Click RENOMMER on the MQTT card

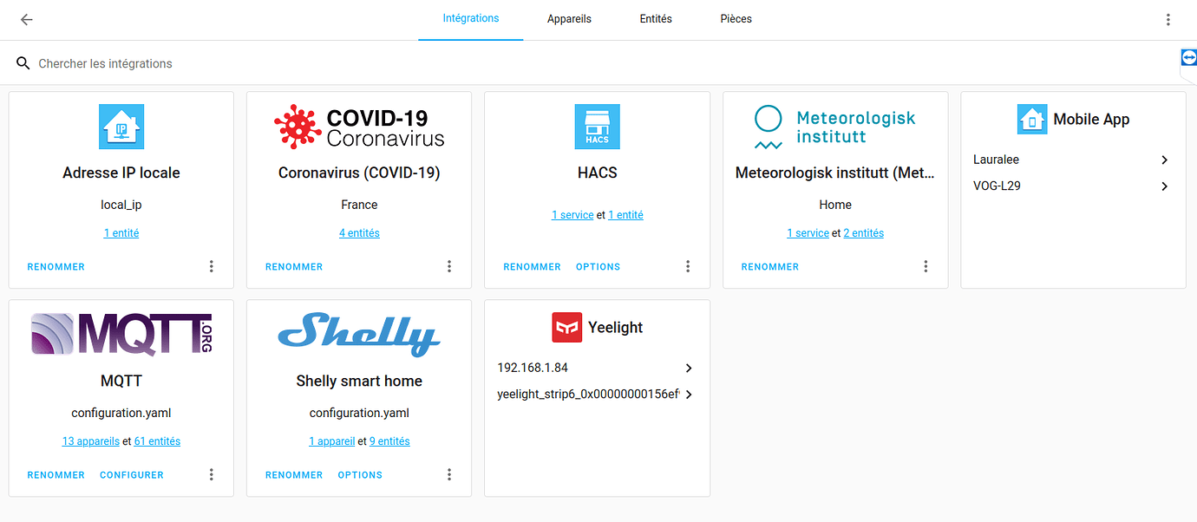click(56, 475)
